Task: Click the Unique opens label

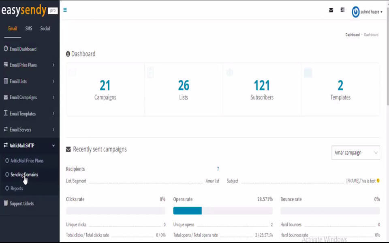Action: (184, 225)
